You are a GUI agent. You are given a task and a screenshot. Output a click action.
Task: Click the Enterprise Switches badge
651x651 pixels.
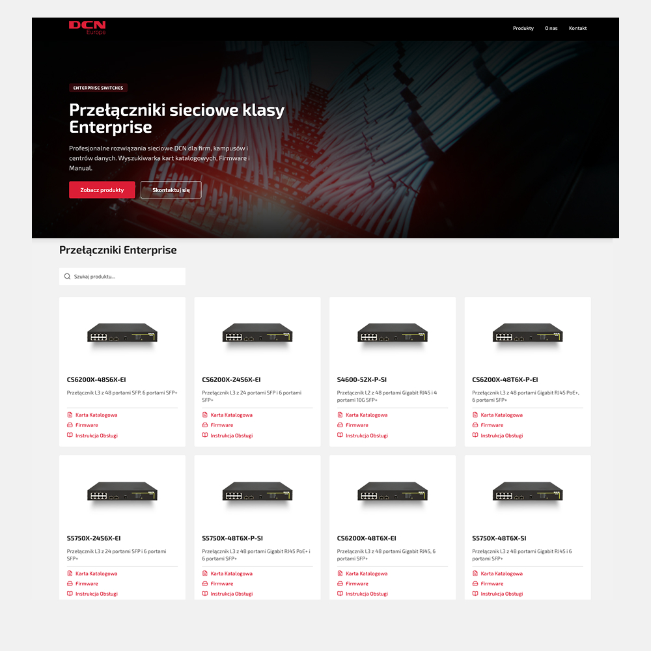point(98,88)
